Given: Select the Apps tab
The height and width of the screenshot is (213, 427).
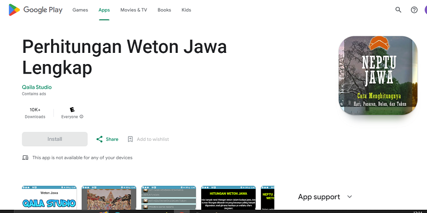Looking at the screenshot, I should point(104,10).
